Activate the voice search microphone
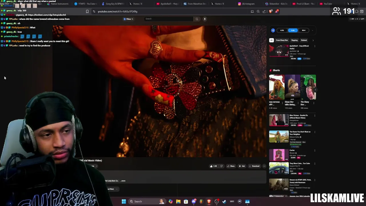Screen dimensions: 366x206 (205, 19)
